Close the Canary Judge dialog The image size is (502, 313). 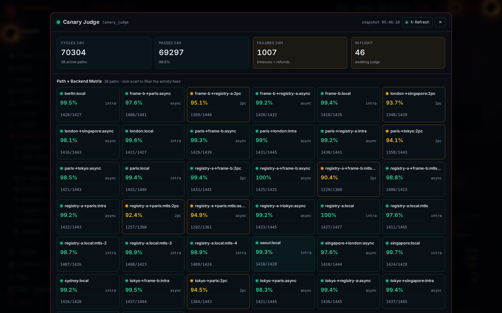[440, 22]
